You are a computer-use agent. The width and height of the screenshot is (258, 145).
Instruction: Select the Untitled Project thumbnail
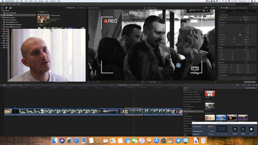tap(43, 18)
